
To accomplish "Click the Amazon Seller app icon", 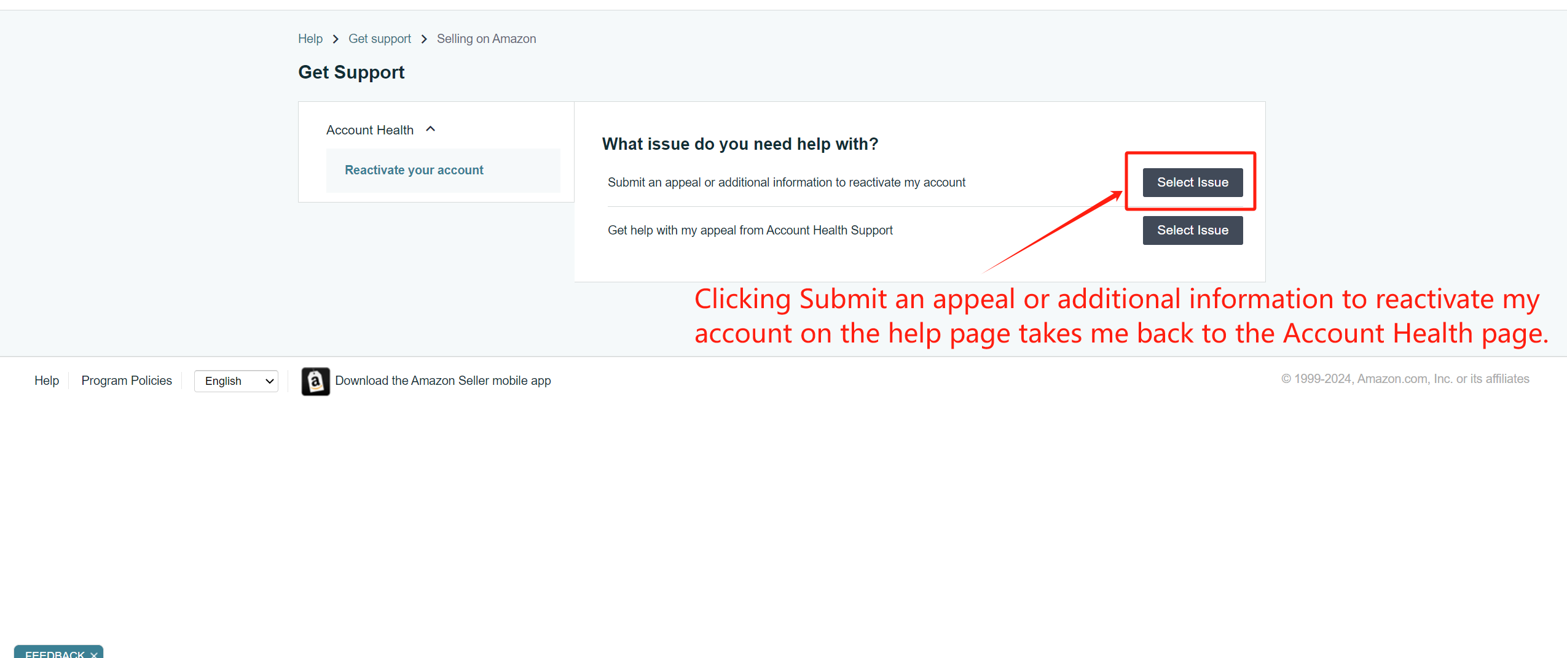I will (x=315, y=381).
